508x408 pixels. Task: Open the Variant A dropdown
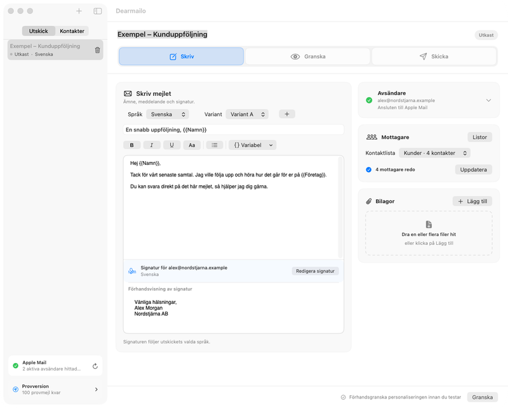pyautogui.click(x=247, y=114)
